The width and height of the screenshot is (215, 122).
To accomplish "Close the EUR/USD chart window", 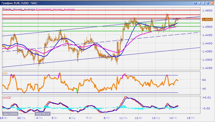I will [212, 3].
